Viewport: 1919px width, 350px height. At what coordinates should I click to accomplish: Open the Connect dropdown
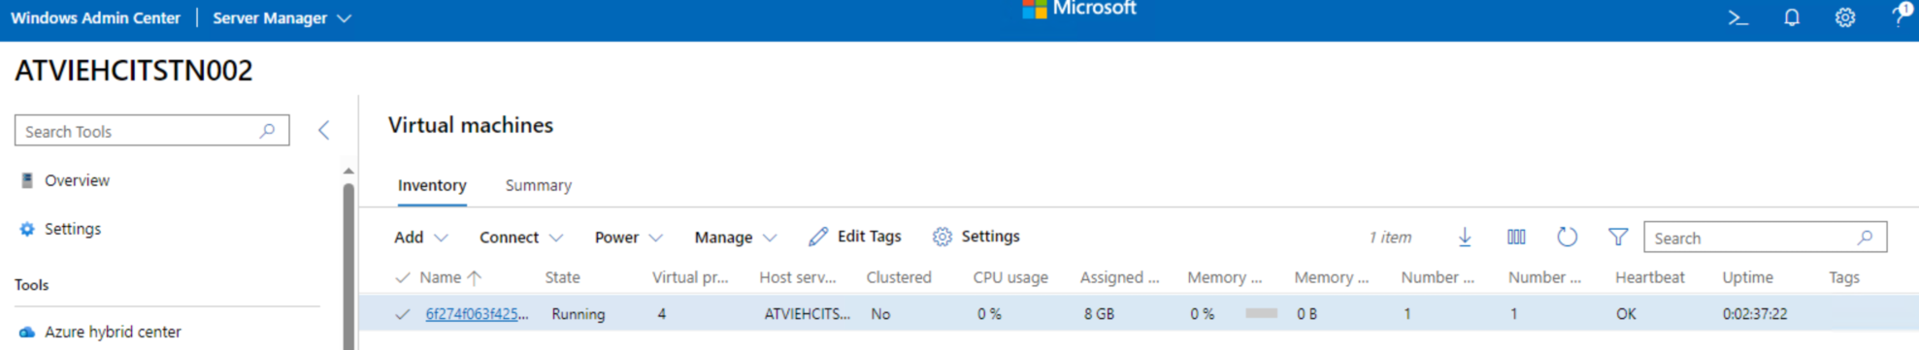[520, 238]
